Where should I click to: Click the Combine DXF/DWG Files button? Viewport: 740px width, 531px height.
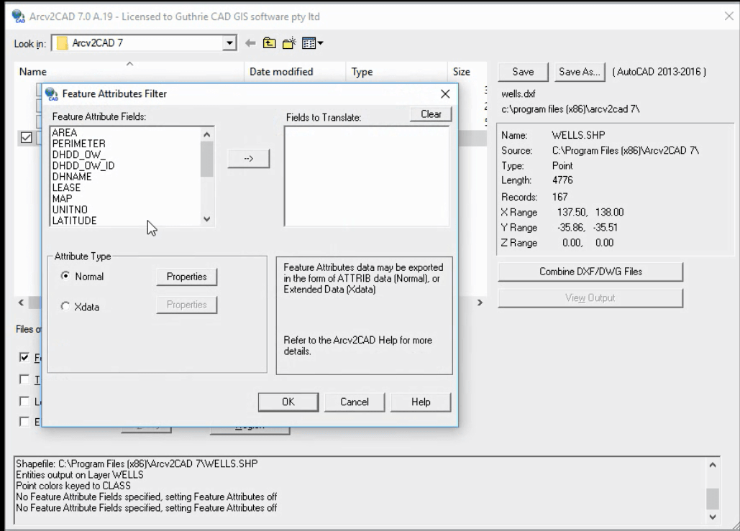click(x=590, y=272)
